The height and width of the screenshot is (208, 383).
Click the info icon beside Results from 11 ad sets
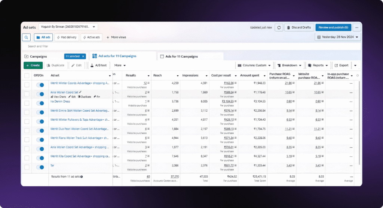click(82, 177)
